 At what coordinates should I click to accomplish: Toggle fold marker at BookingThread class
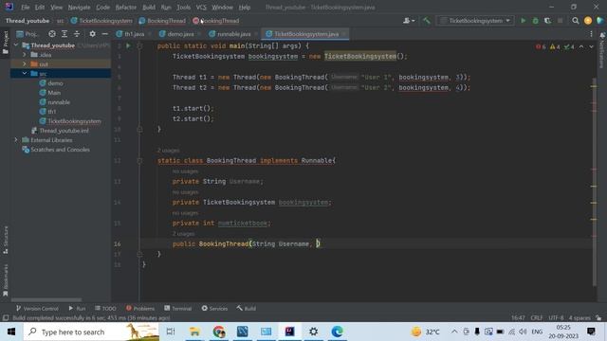pyautogui.click(x=139, y=160)
